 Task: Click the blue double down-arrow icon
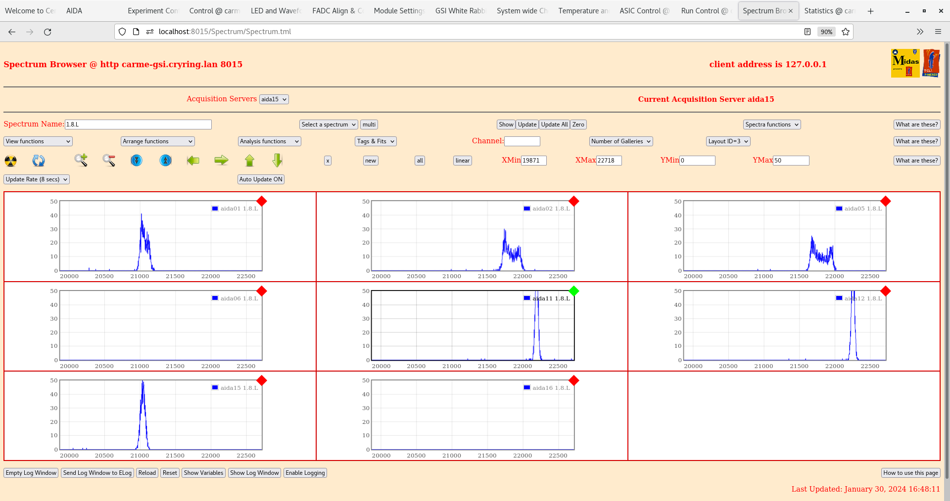pyautogui.click(x=137, y=160)
